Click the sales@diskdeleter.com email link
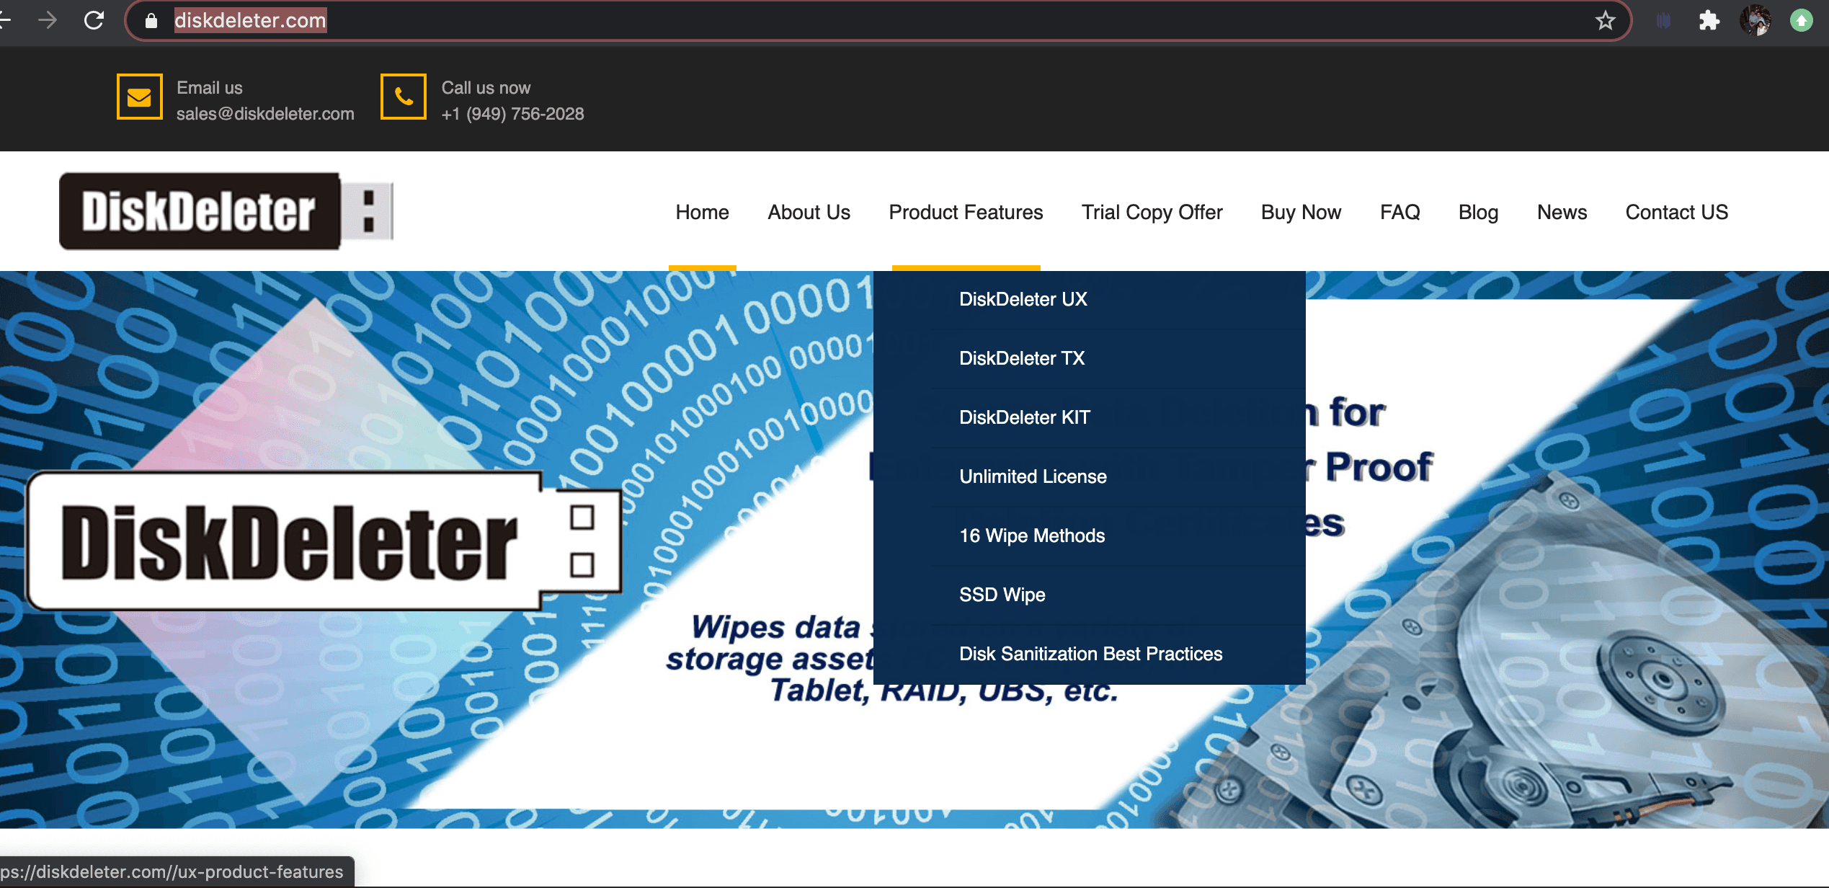The height and width of the screenshot is (888, 1829). point(265,114)
